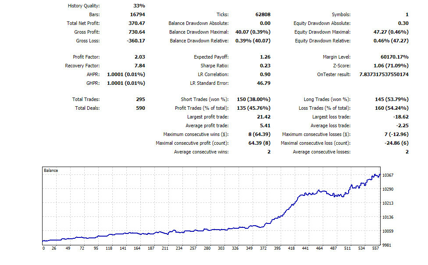The width and height of the screenshot is (428, 265).
Task: Select Maximal consecutive profit value 64.39 (8)
Action: [259, 143]
